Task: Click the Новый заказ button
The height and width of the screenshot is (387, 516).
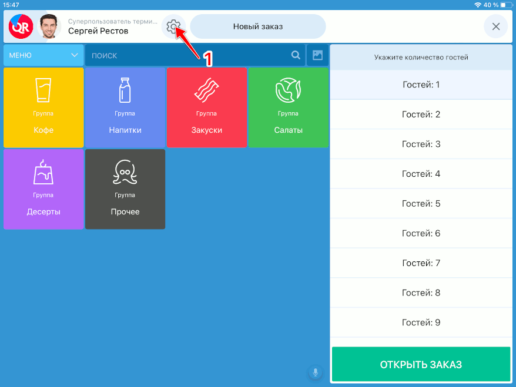Action: click(258, 26)
